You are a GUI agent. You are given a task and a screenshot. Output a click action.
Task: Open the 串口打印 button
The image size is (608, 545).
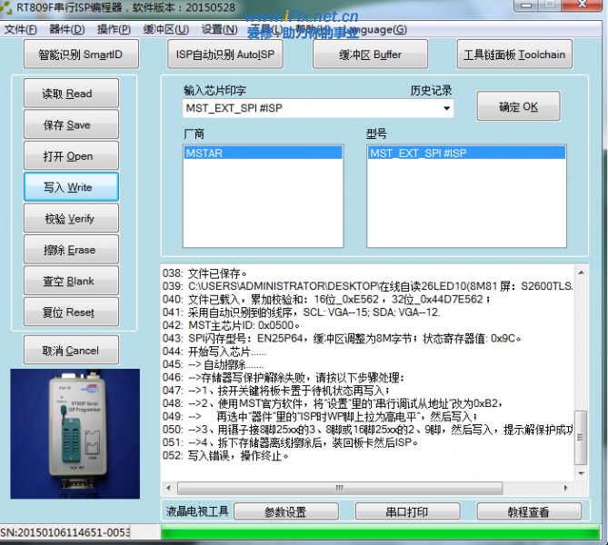tap(407, 511)
